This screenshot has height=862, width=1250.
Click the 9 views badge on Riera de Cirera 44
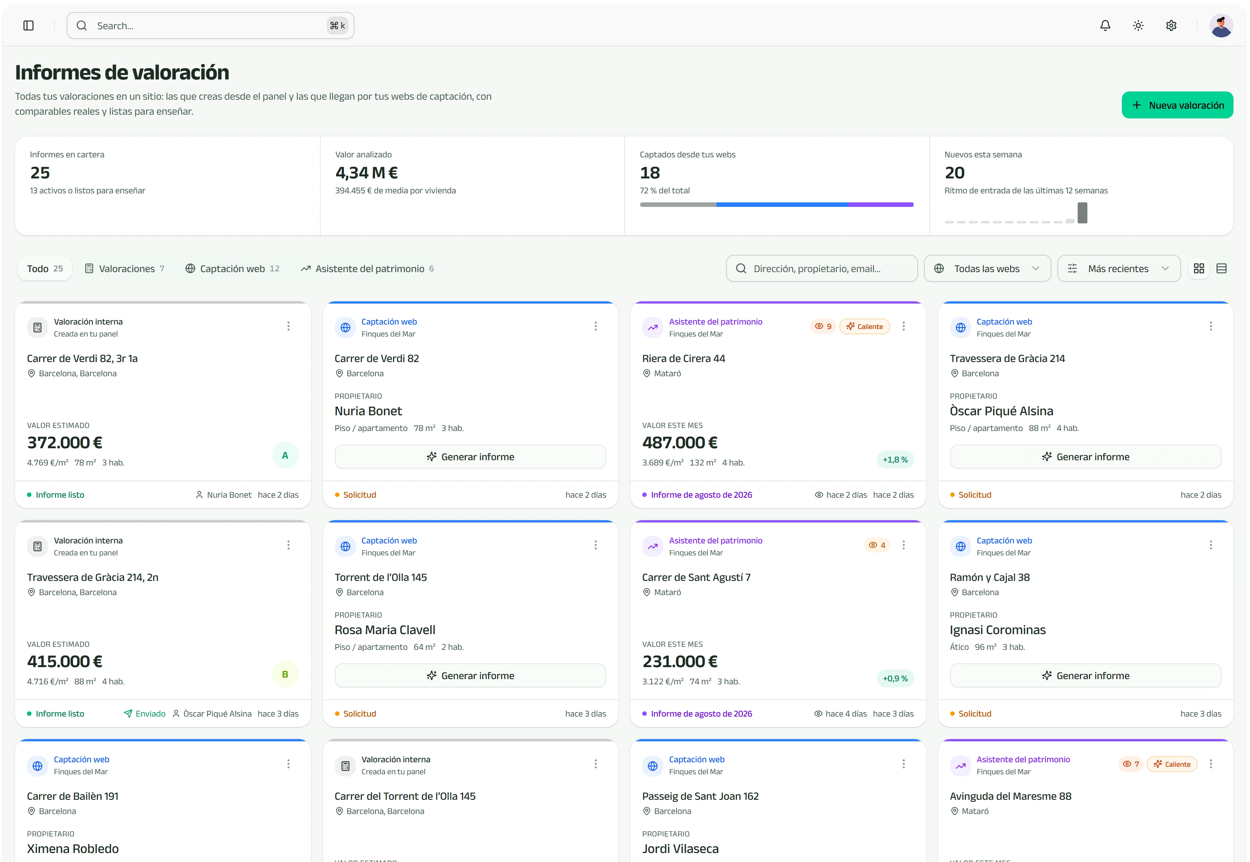click(x=823, y=326)
